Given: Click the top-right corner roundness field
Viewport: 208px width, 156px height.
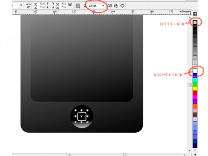Looking at the screenshot, I should point(58,4).
